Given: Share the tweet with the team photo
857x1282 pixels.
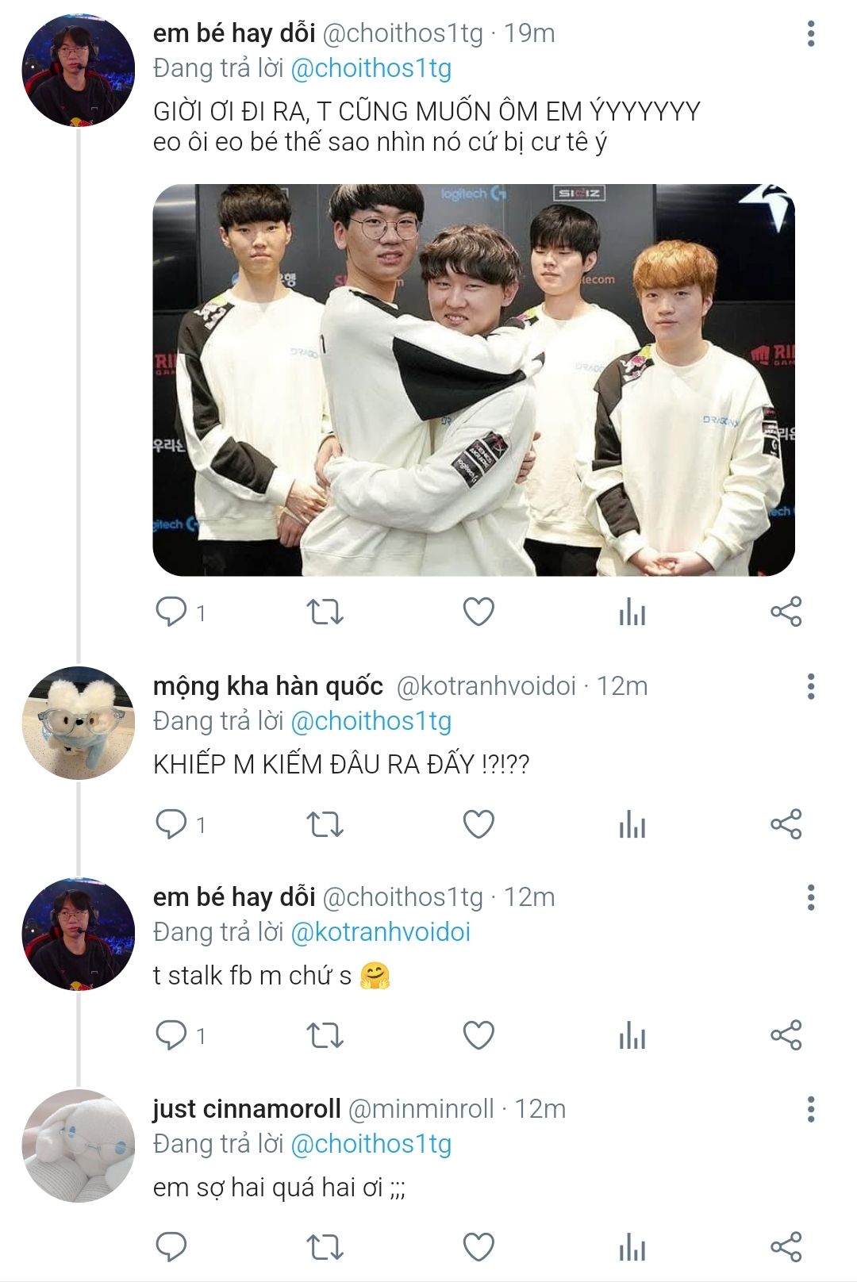Looking at the screenshot, I should click(x=786, y=612).
